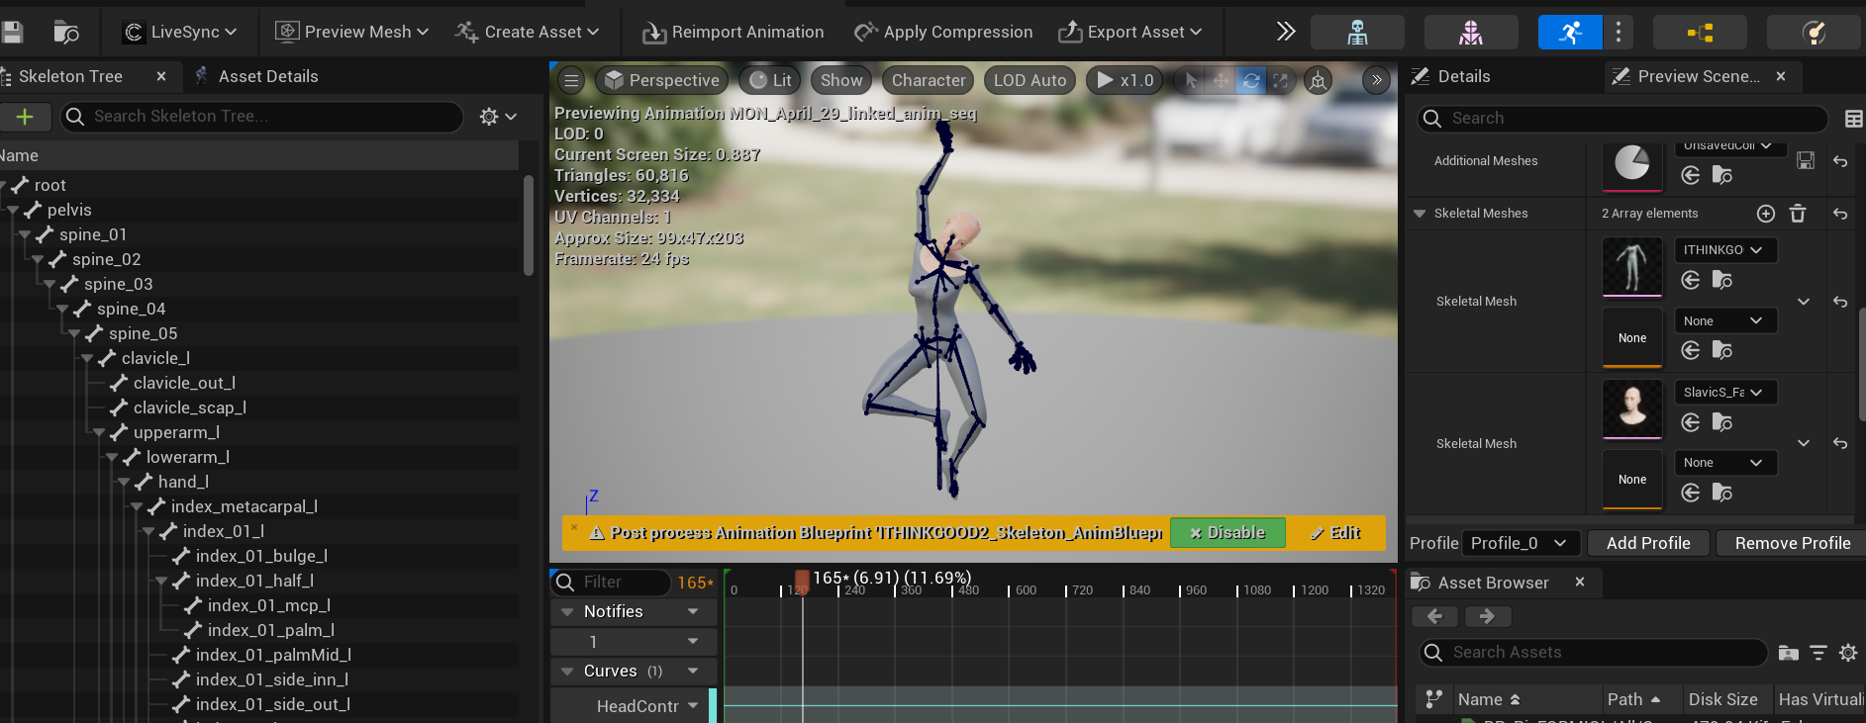Save the Additional Meshes collection disk icon

pos(1806,160)
